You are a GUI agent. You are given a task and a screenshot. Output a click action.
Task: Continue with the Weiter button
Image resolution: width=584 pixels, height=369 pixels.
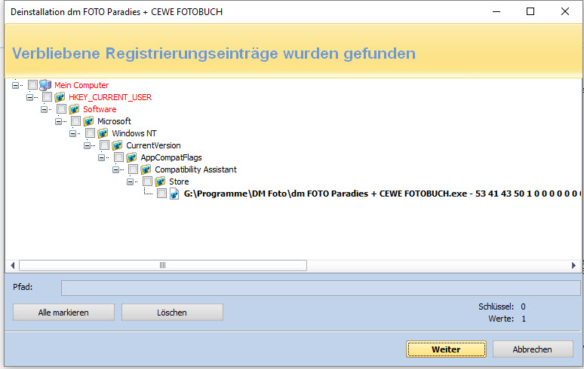coord(446,349)
